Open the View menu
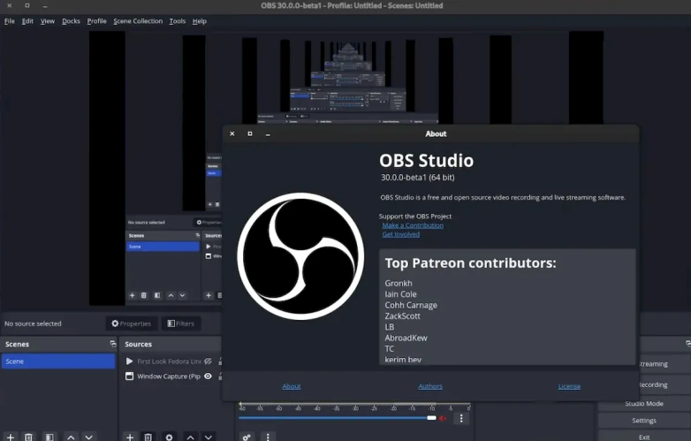The image size is (691, 441). click(48, 21)
